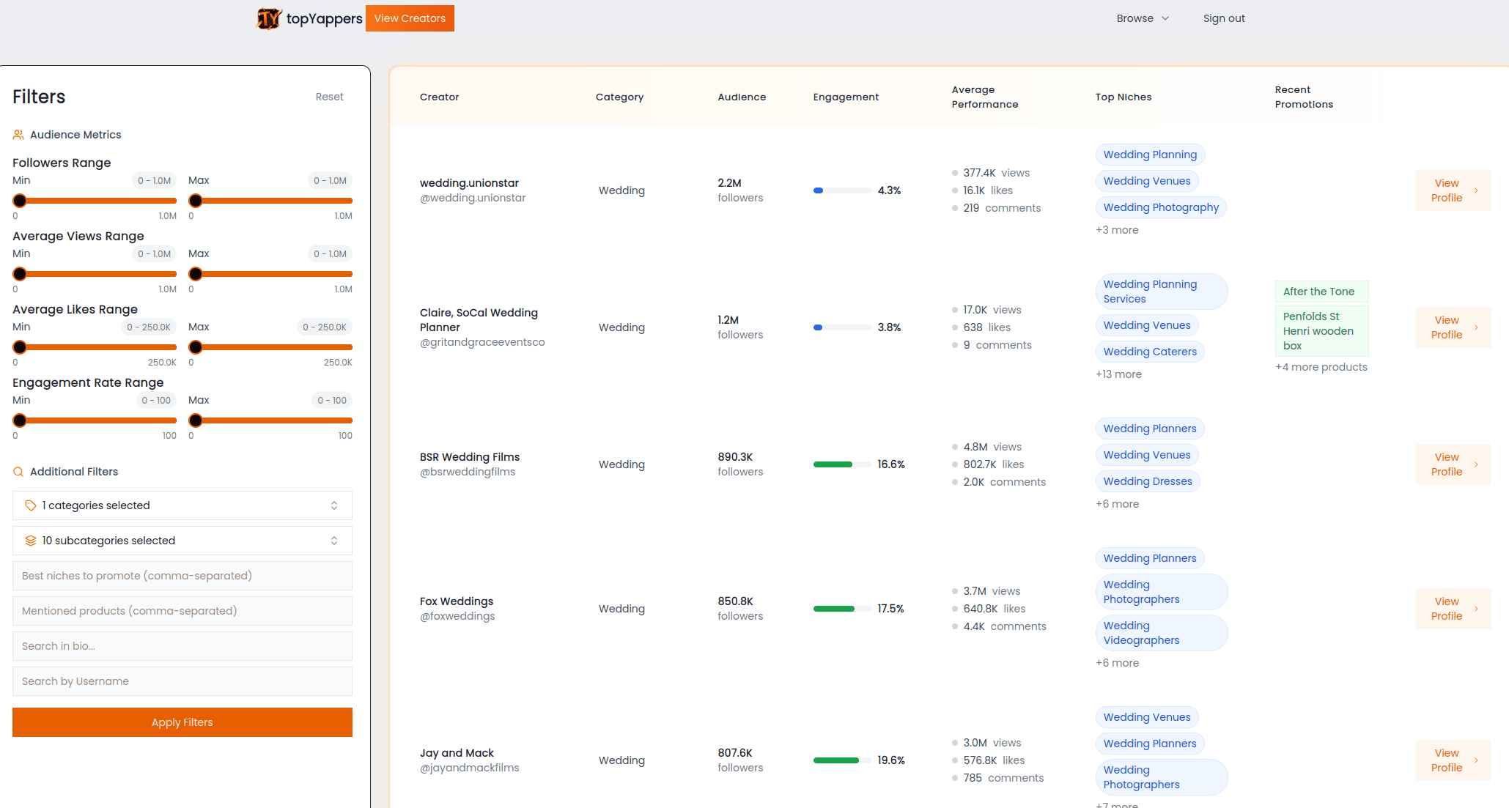Image resolution: width=1509 pixels, height=808 pixels.
Task: Click the tag icon in categories selector
Action: [x=31, y=505]
